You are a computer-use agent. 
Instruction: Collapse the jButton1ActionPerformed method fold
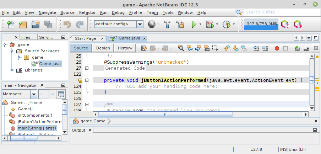(87, 80)
